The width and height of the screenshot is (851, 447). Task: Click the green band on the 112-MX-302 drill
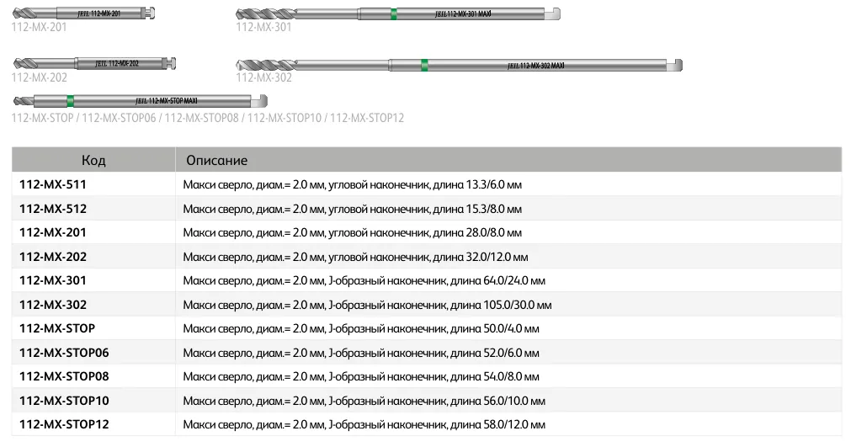click(x=424, y=66)
